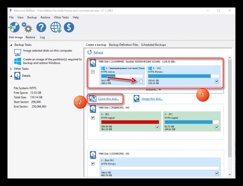Click the vertical scrollbar thumb

tap(230, 108)
